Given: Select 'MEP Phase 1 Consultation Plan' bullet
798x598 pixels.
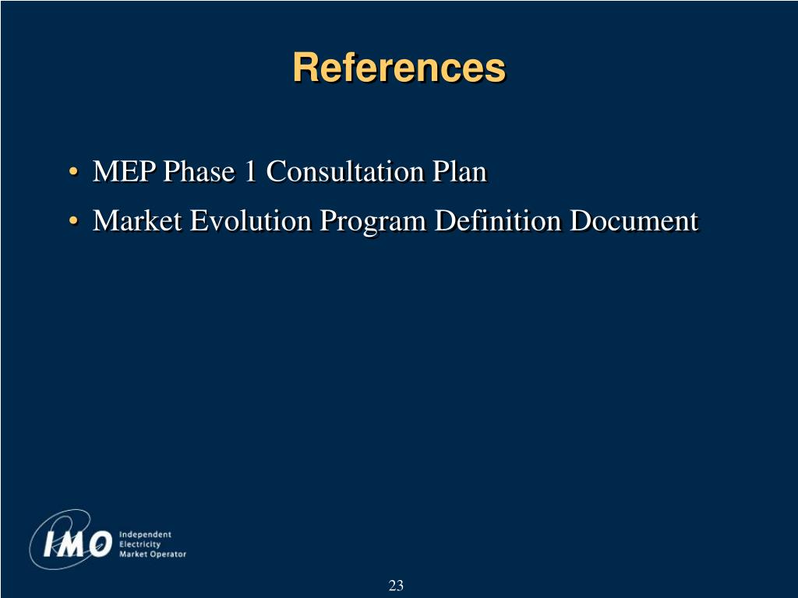Looking at the screenshot, I should point(290,171).
